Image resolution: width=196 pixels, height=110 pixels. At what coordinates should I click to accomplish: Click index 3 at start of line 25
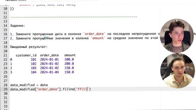[x=11, y=72]
